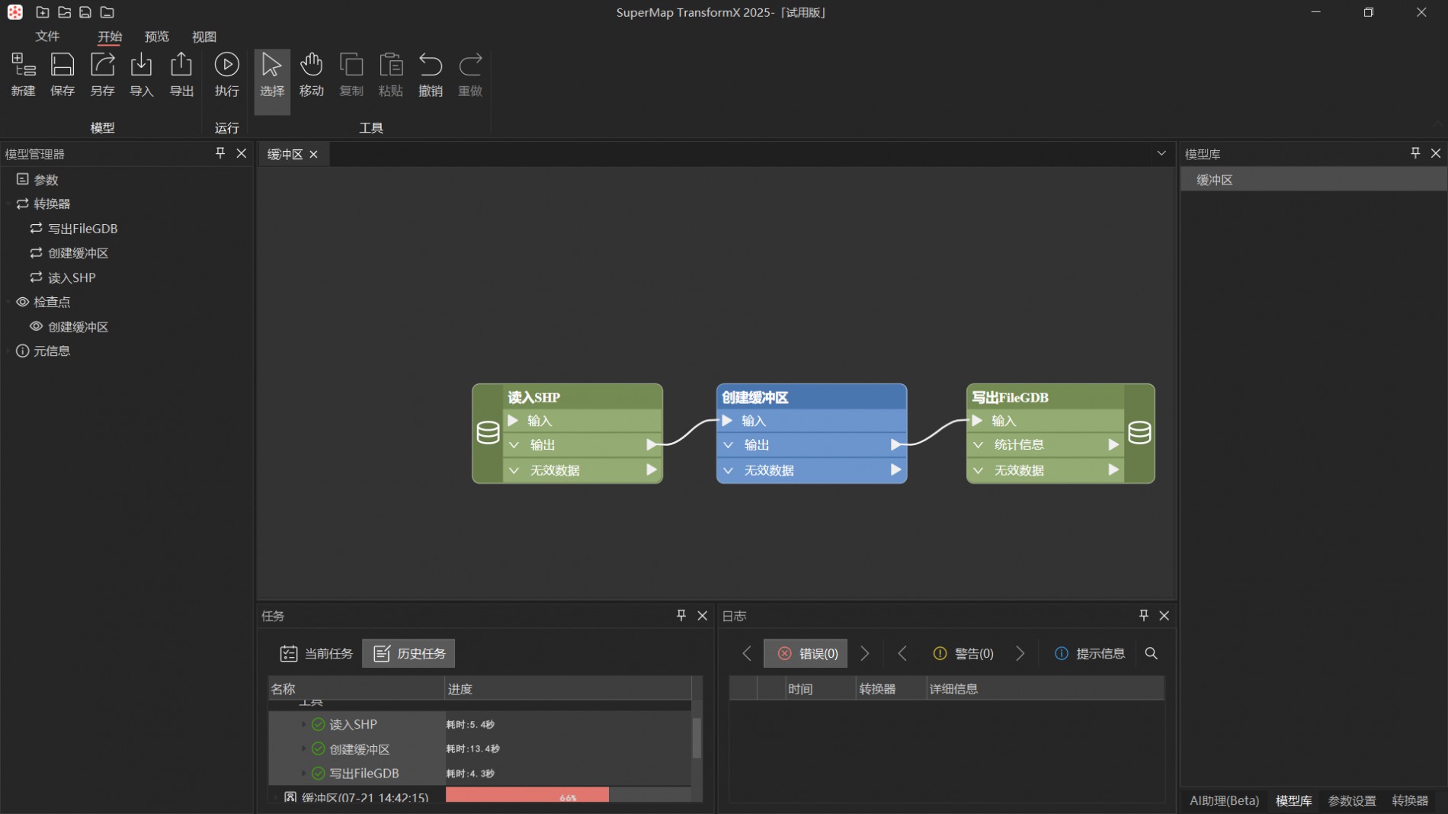
Task: Pin the 任务 panel
Action: click(x=681, y=615)
